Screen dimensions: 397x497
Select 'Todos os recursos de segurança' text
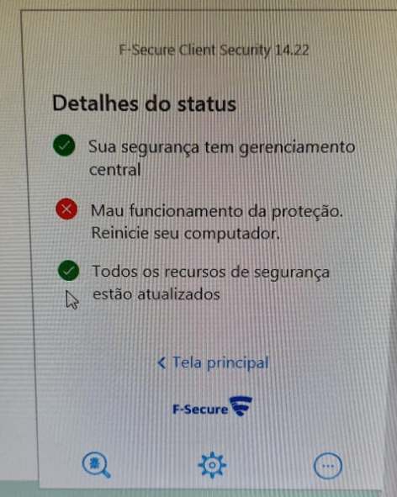pyautogui.click(x=211, y=272)
